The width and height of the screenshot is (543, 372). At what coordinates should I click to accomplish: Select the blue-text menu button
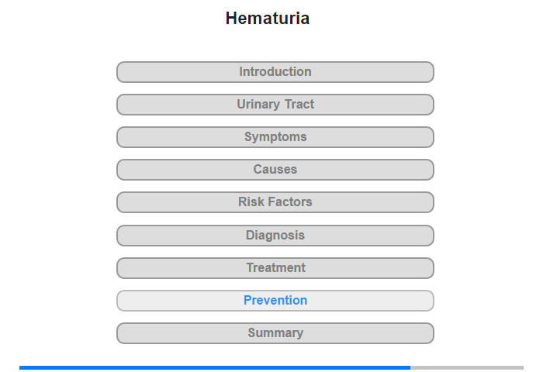click(x=275, y=301)
